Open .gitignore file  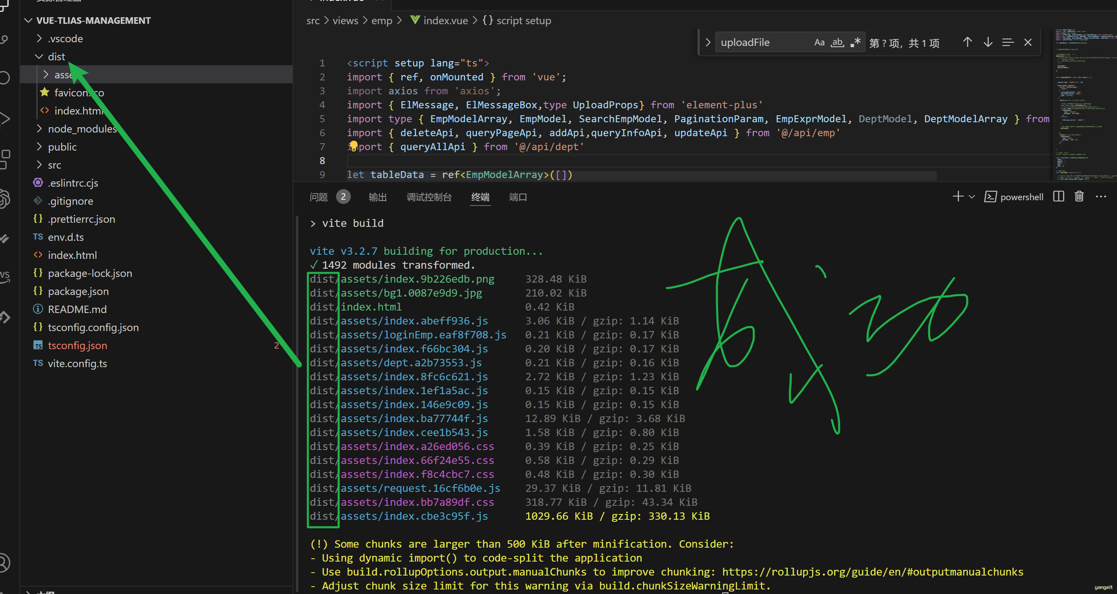(x=70, y=201)
